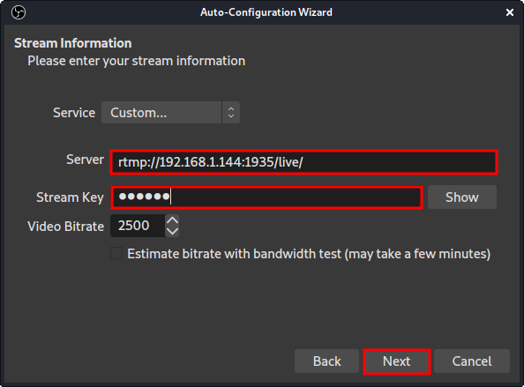Continue with the Next button
Image resolution: width=524 pixels, height=387 pixels.
click(397, 361)
